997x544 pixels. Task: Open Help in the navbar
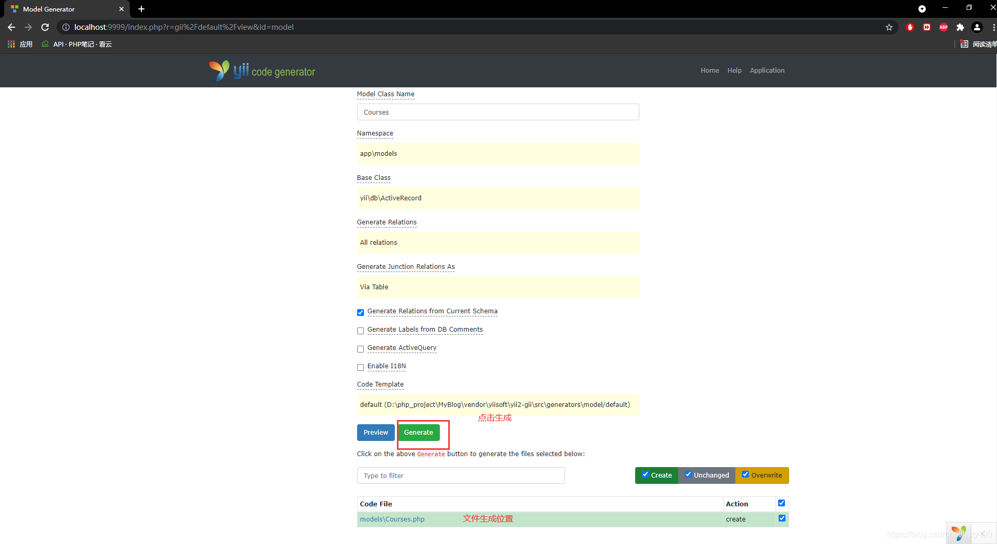click(735, 71)
